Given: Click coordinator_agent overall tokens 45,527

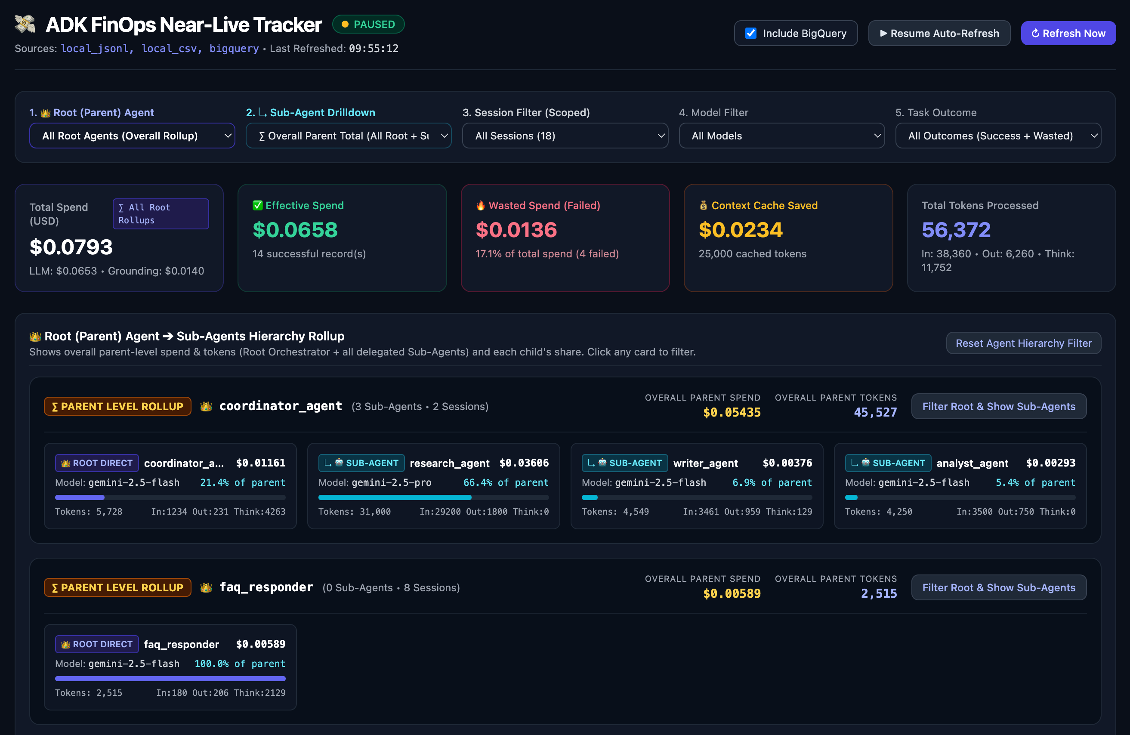Looking at the screenshot, I should pos(876,412).
